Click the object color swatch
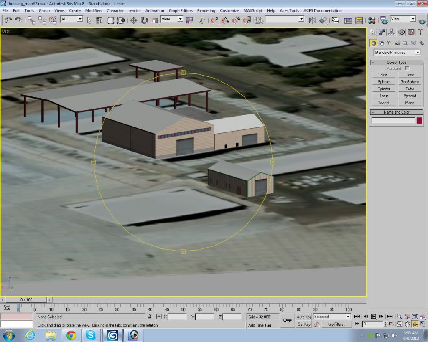428x342 pixels. 419,121
